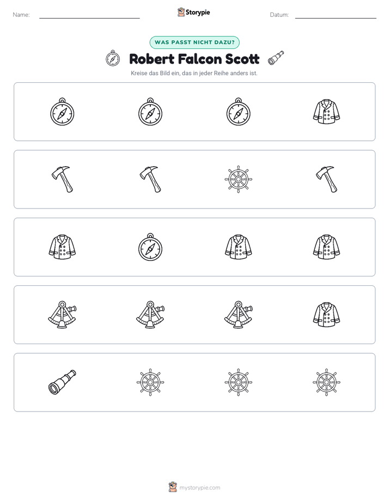This screenshot has height=503, width=389.
Task: Click the last ice axe in row two
Action: [x=326, y=179]
